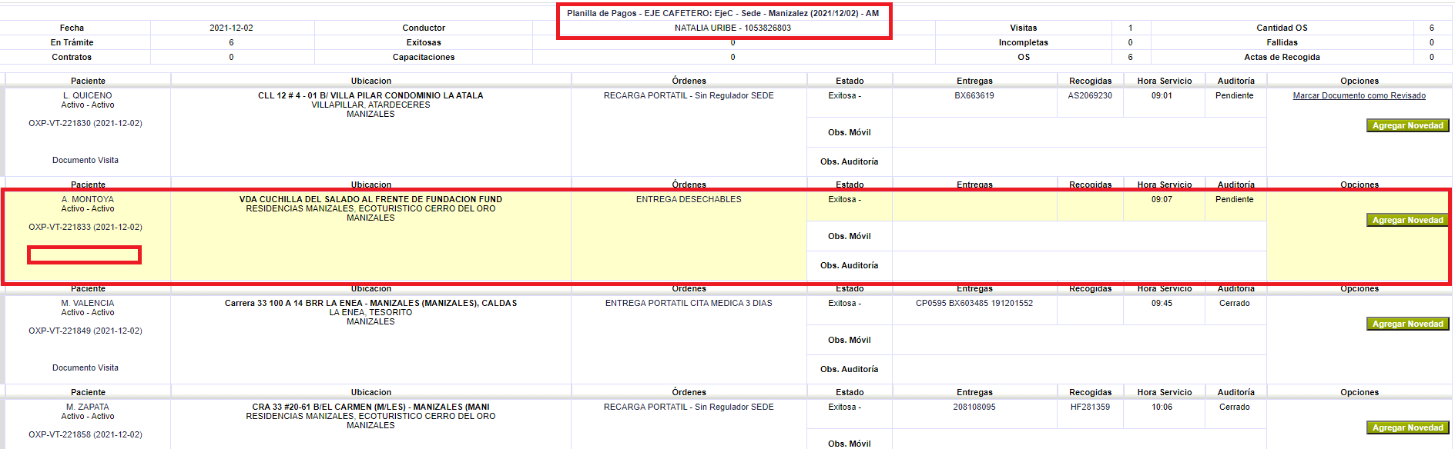Click Agregar Novedad for M. Valencia row

pyautogui.click(x=1407, y=324)
